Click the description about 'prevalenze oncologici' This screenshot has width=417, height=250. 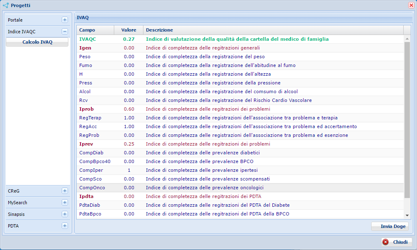pyautogui.click(x=204, y=188)
